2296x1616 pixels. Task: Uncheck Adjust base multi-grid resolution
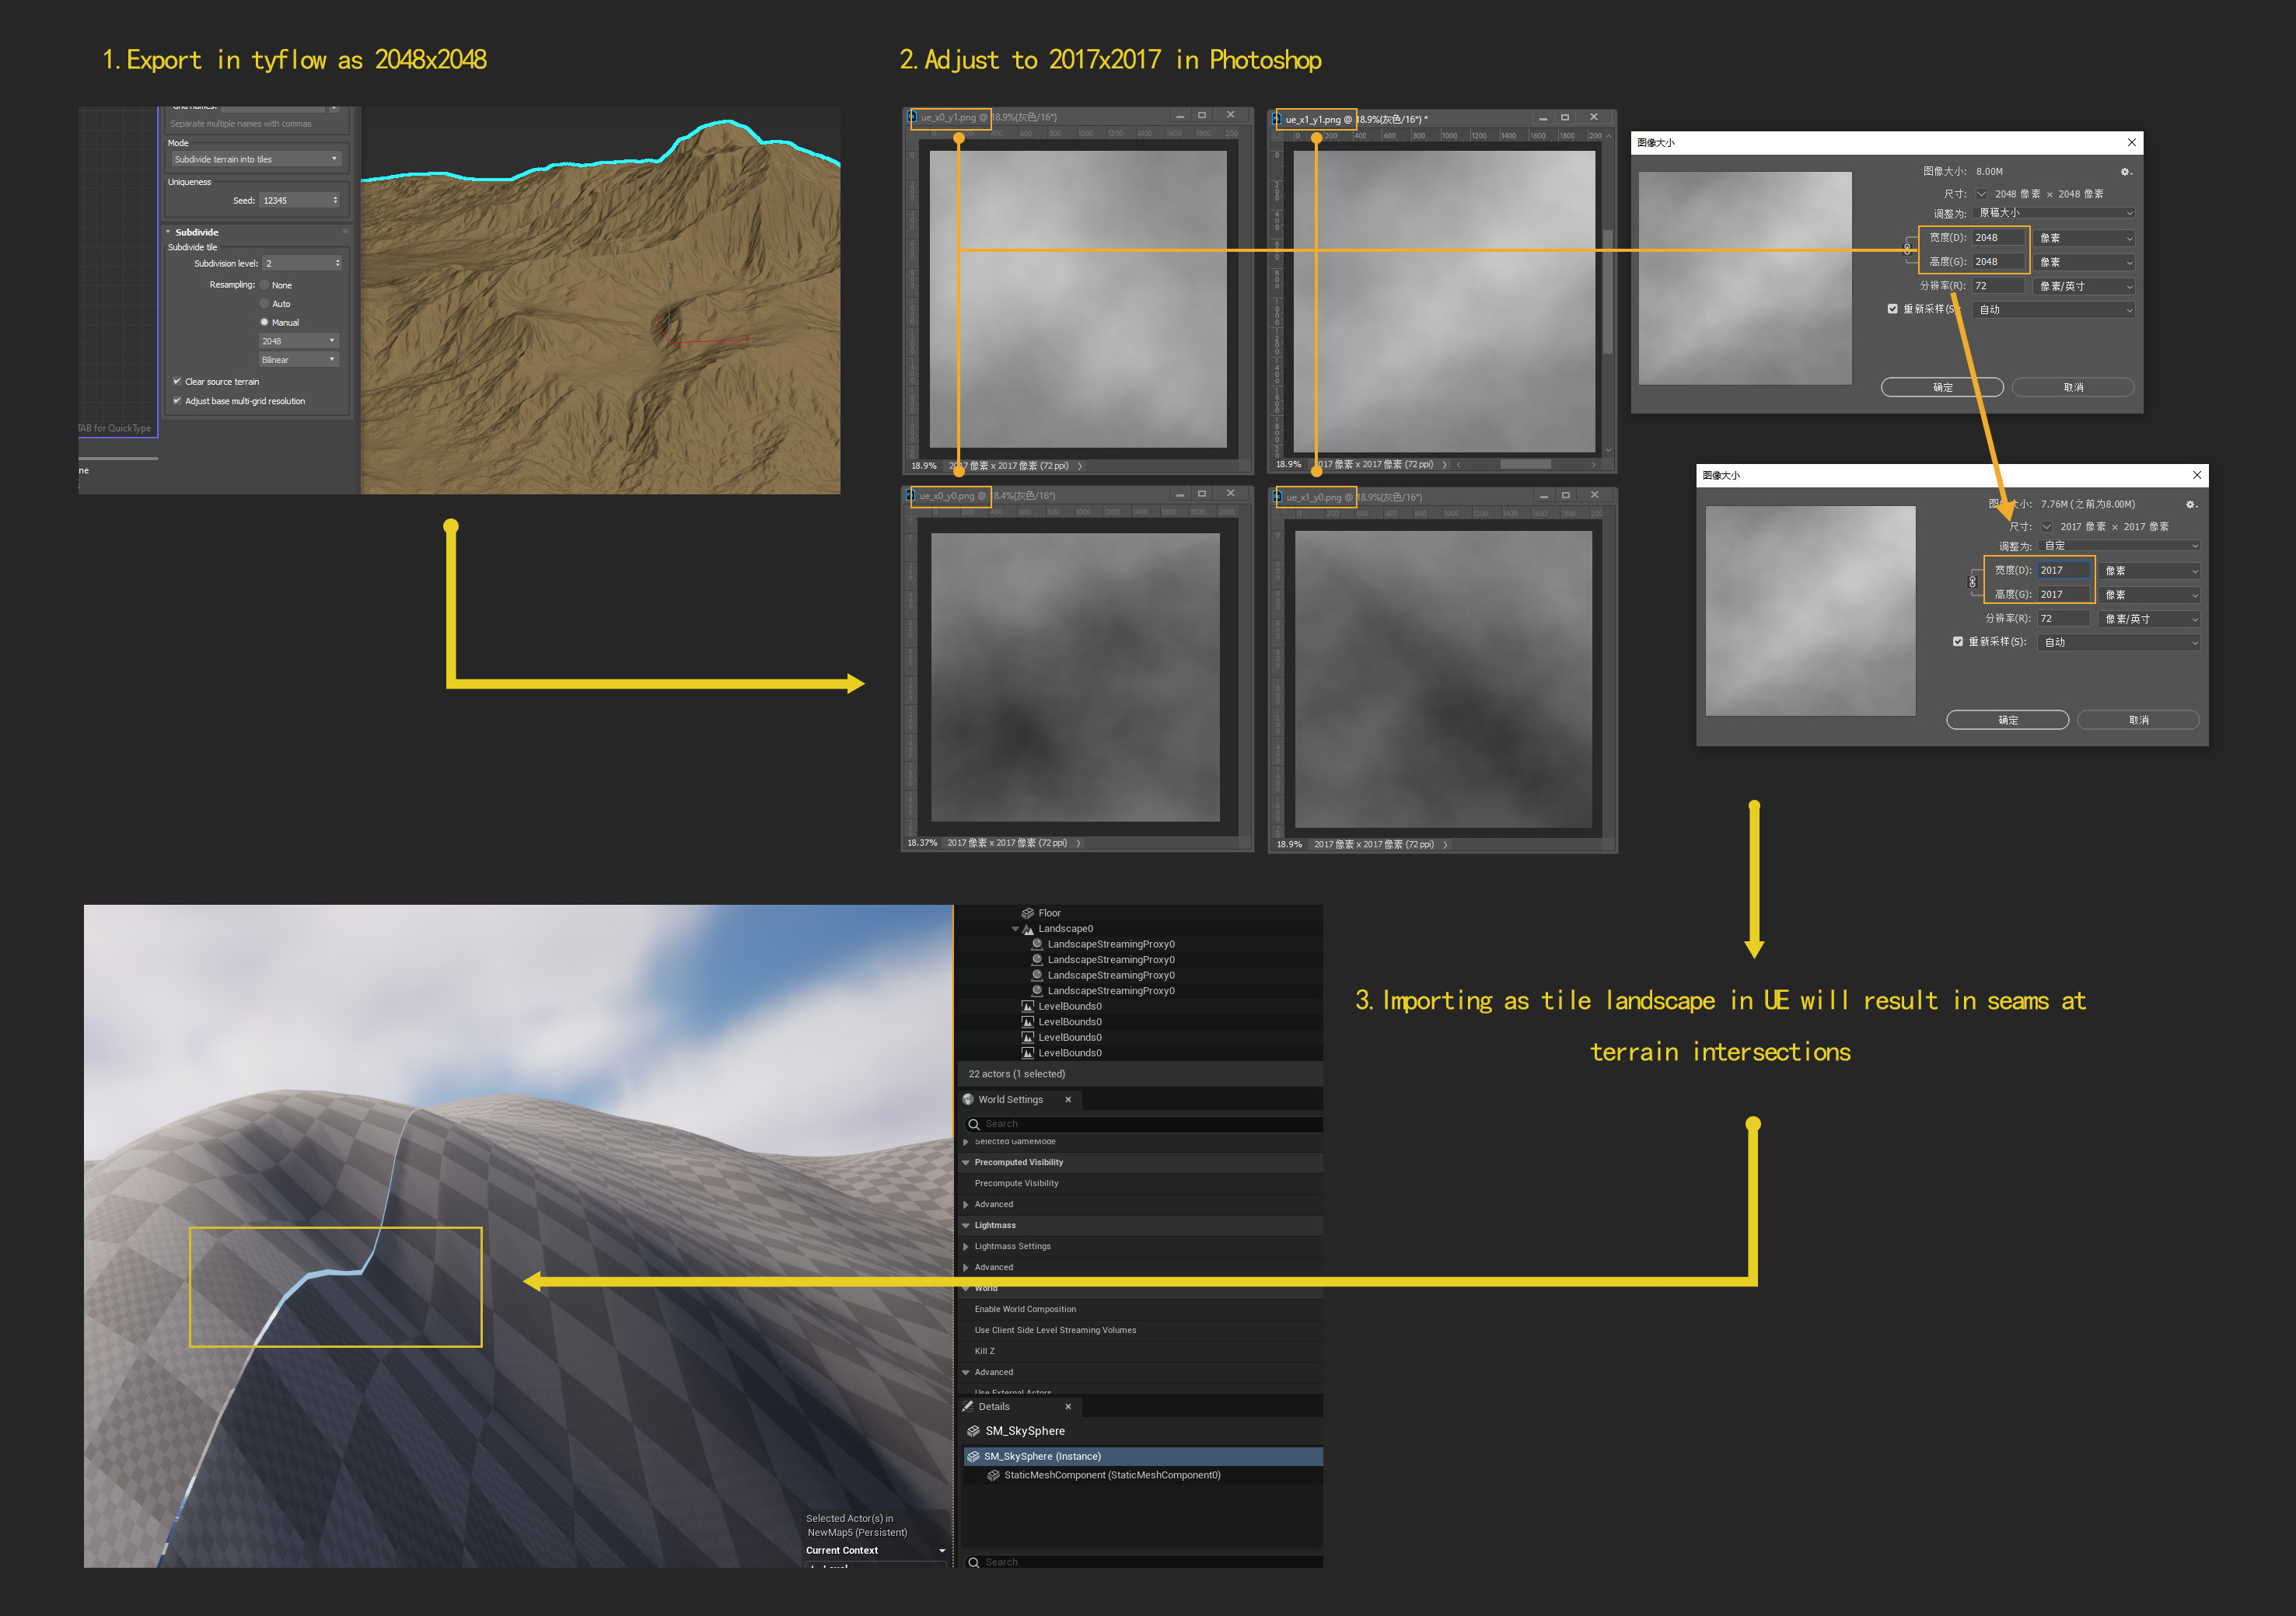177,401
